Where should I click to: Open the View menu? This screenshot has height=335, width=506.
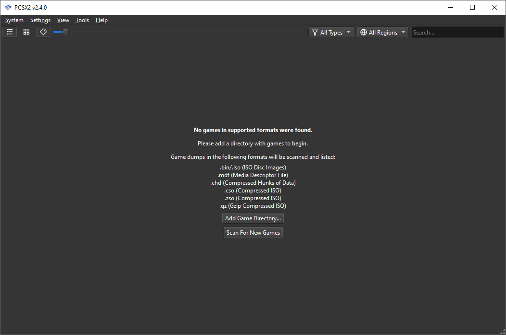tap(63, 20)
